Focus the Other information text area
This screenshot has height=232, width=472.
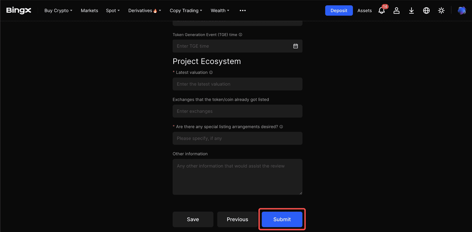[x=237, y=177]
